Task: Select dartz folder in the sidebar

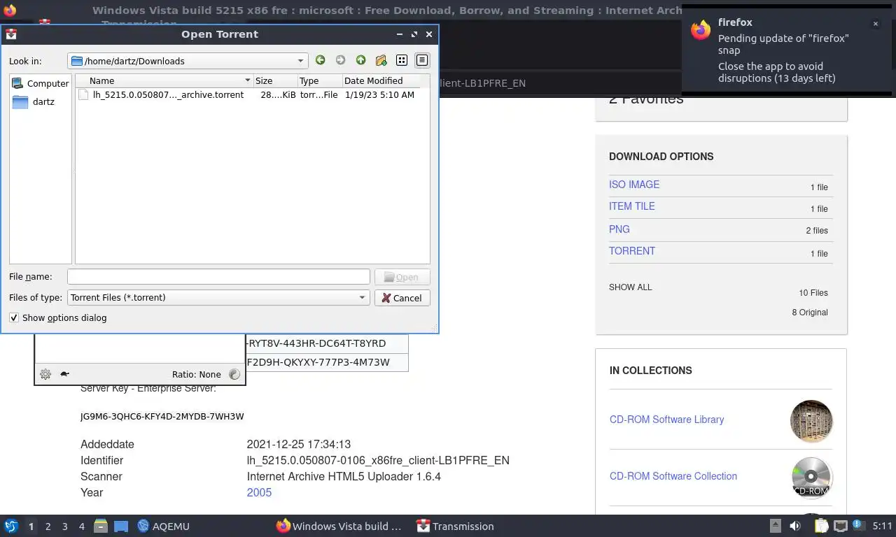Action: (34, 101)
